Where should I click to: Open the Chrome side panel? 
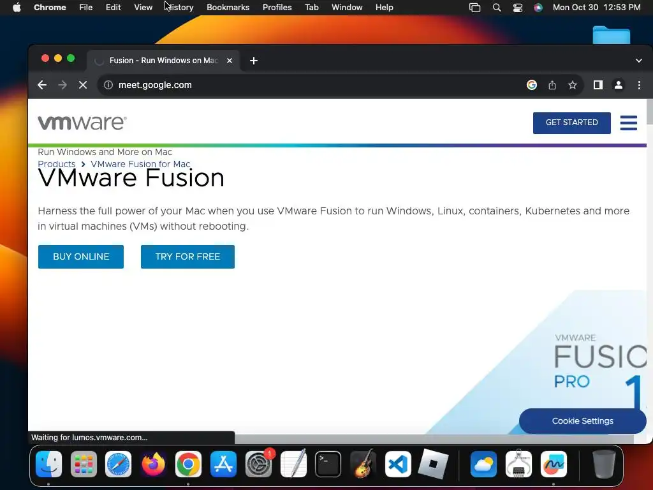598,85
